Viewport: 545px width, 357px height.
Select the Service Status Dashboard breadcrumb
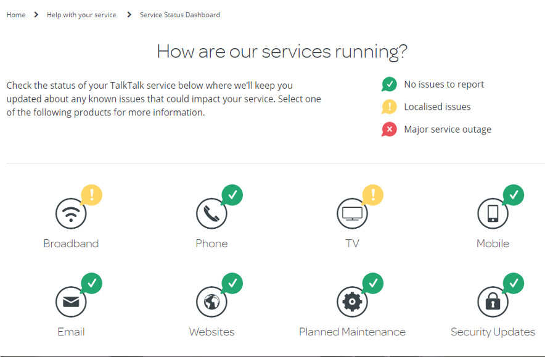tap(179, 15)
